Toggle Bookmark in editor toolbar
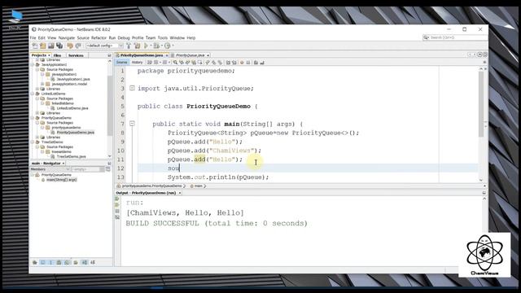 tap(220, 62)
